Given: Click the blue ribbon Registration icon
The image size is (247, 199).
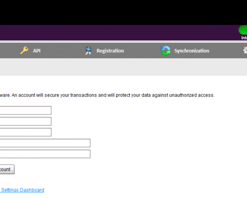Looking at the screenshot, I should tap(88, 51).
